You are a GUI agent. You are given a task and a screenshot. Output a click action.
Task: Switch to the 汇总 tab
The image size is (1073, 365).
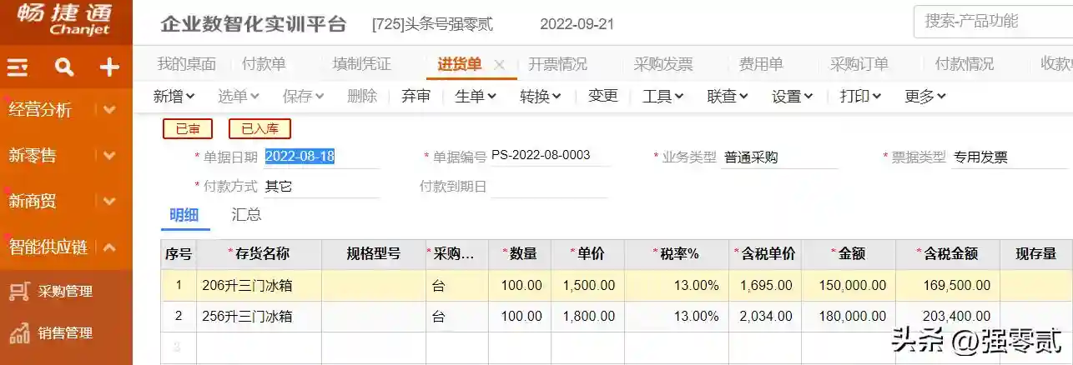click(x=246, y=215)
